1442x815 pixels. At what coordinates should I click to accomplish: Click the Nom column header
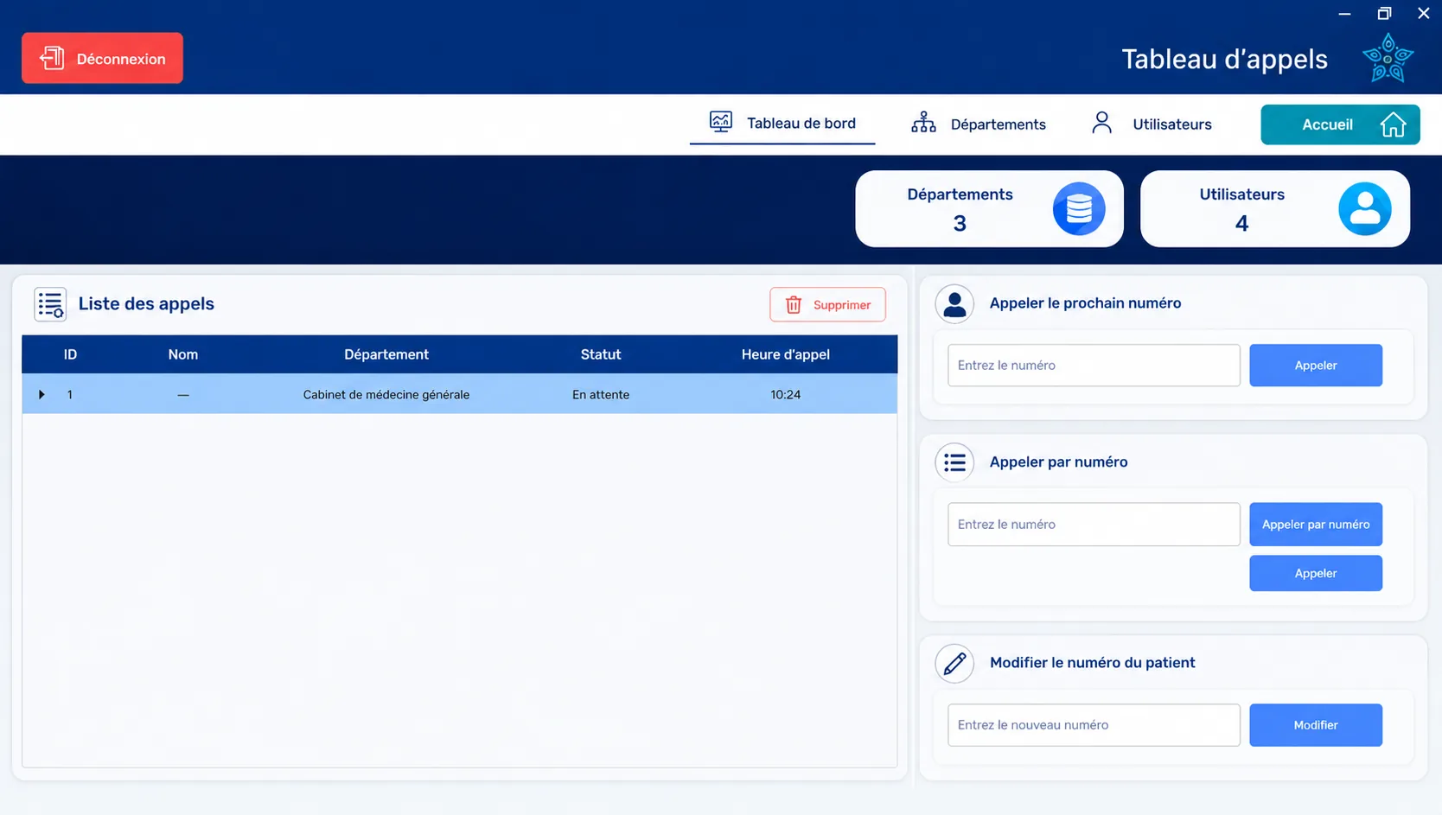pos(183,354)
